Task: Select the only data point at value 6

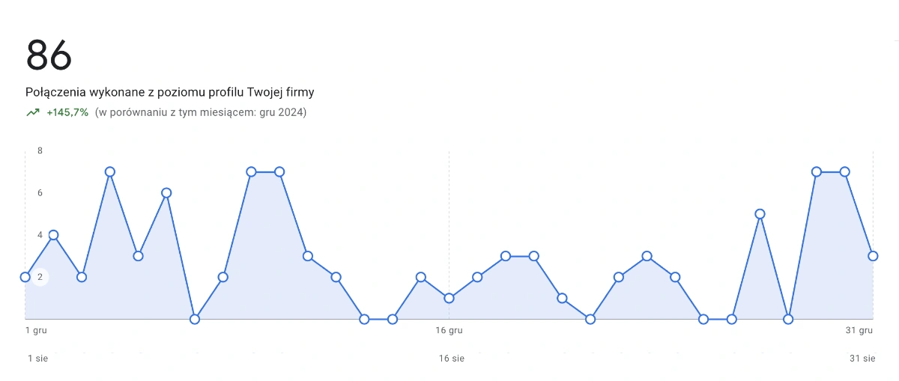Action: 166,193
